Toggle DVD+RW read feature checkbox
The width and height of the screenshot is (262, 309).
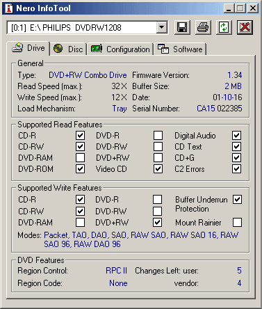point(158,158)
